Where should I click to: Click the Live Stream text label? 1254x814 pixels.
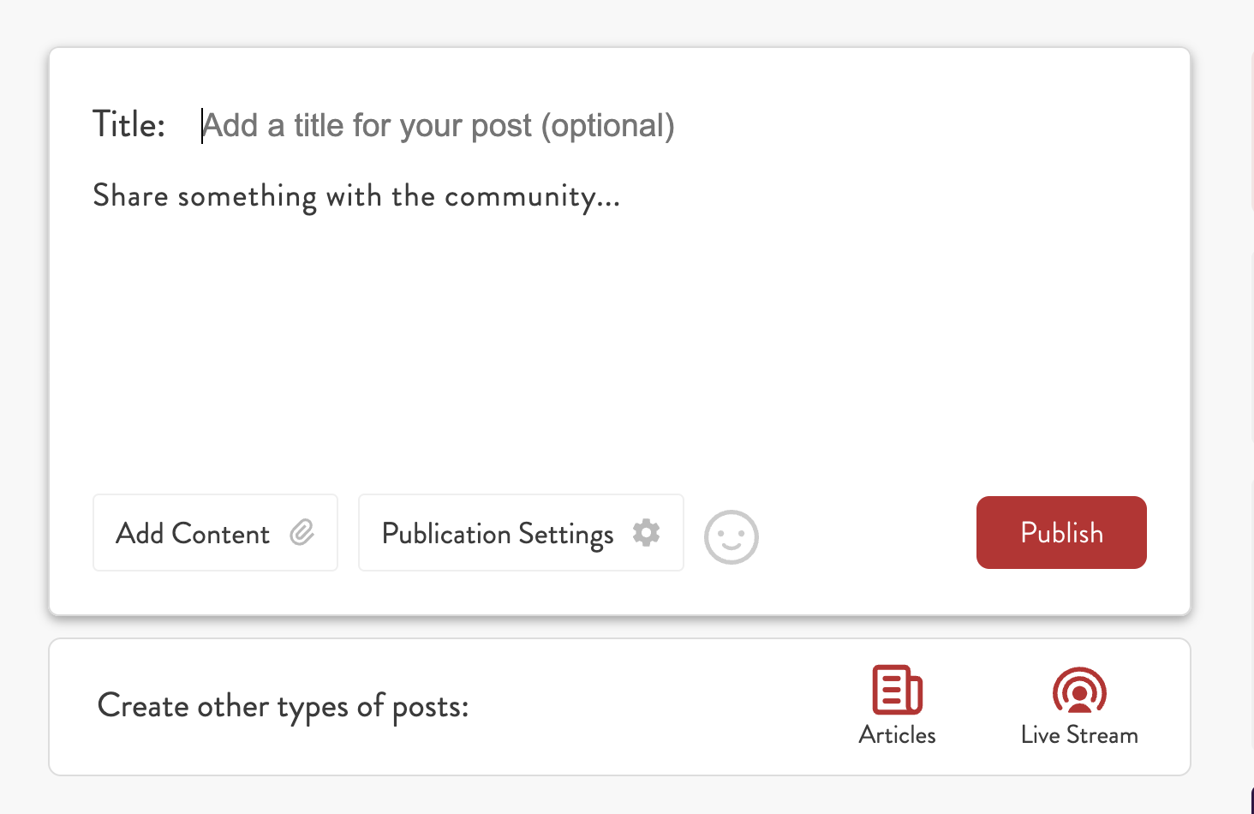1079,735
